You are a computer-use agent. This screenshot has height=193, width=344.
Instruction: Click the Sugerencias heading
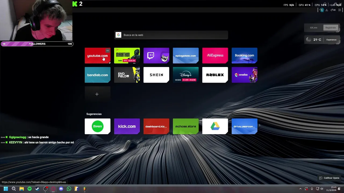pos(94,114)
